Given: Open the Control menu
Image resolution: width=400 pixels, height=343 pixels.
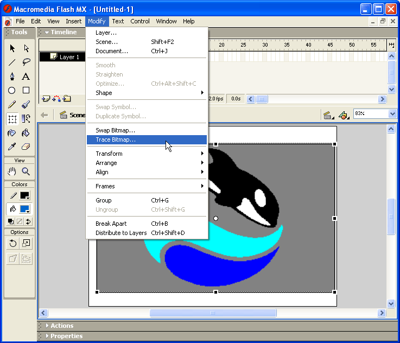Looking at the screenshot, I should [140, 21].
